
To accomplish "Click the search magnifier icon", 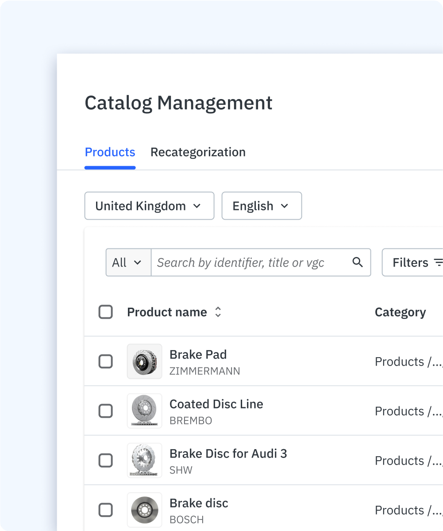I will (x=358, y=262).
